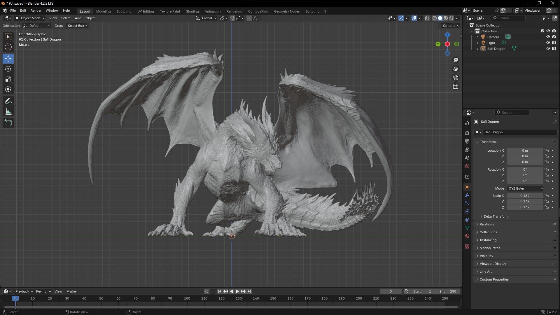Open the viewport Add menu
Viewport: 560px width, 315px height.
tap(78, 18)
